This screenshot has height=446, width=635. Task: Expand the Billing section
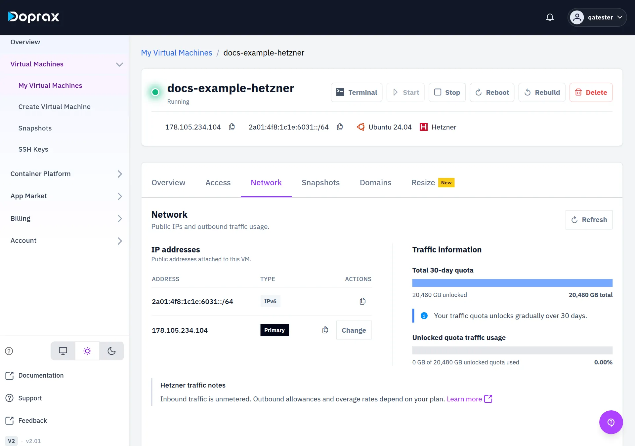(120, 219)
